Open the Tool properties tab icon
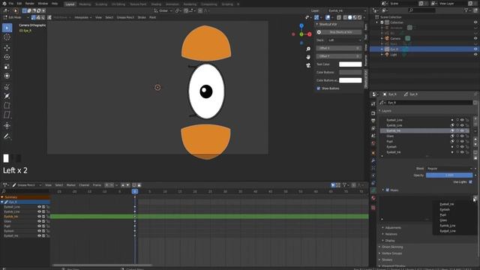 coord(373,104)
